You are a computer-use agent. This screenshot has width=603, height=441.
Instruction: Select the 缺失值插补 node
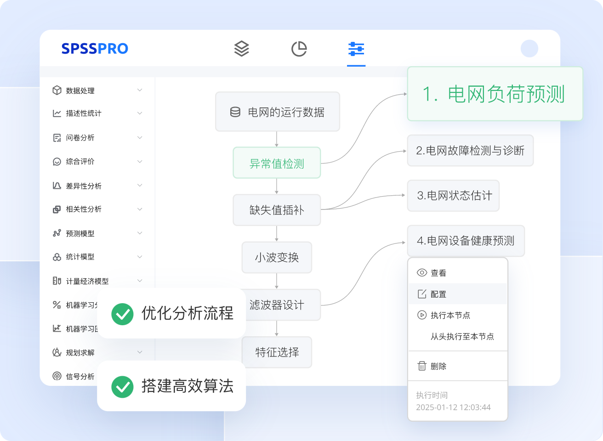277,210
